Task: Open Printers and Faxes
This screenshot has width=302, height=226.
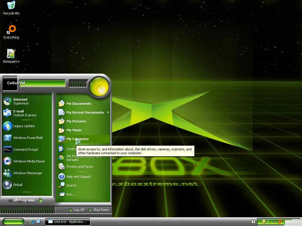Action: 83,167
